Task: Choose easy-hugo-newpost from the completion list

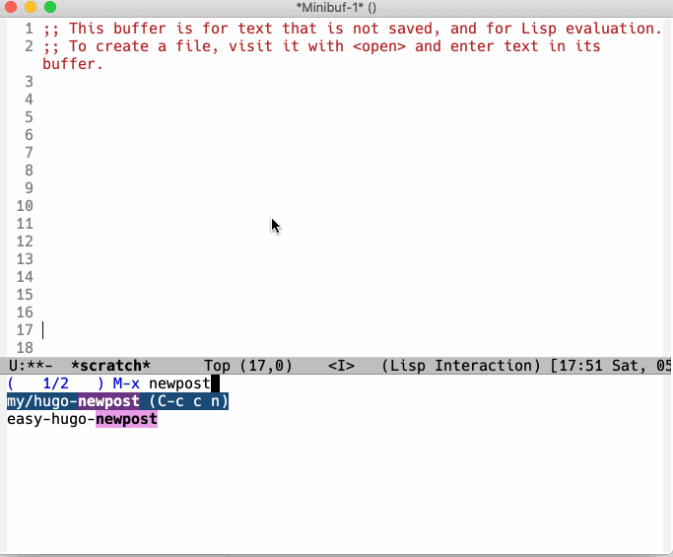Action: [x=82, y=419]
